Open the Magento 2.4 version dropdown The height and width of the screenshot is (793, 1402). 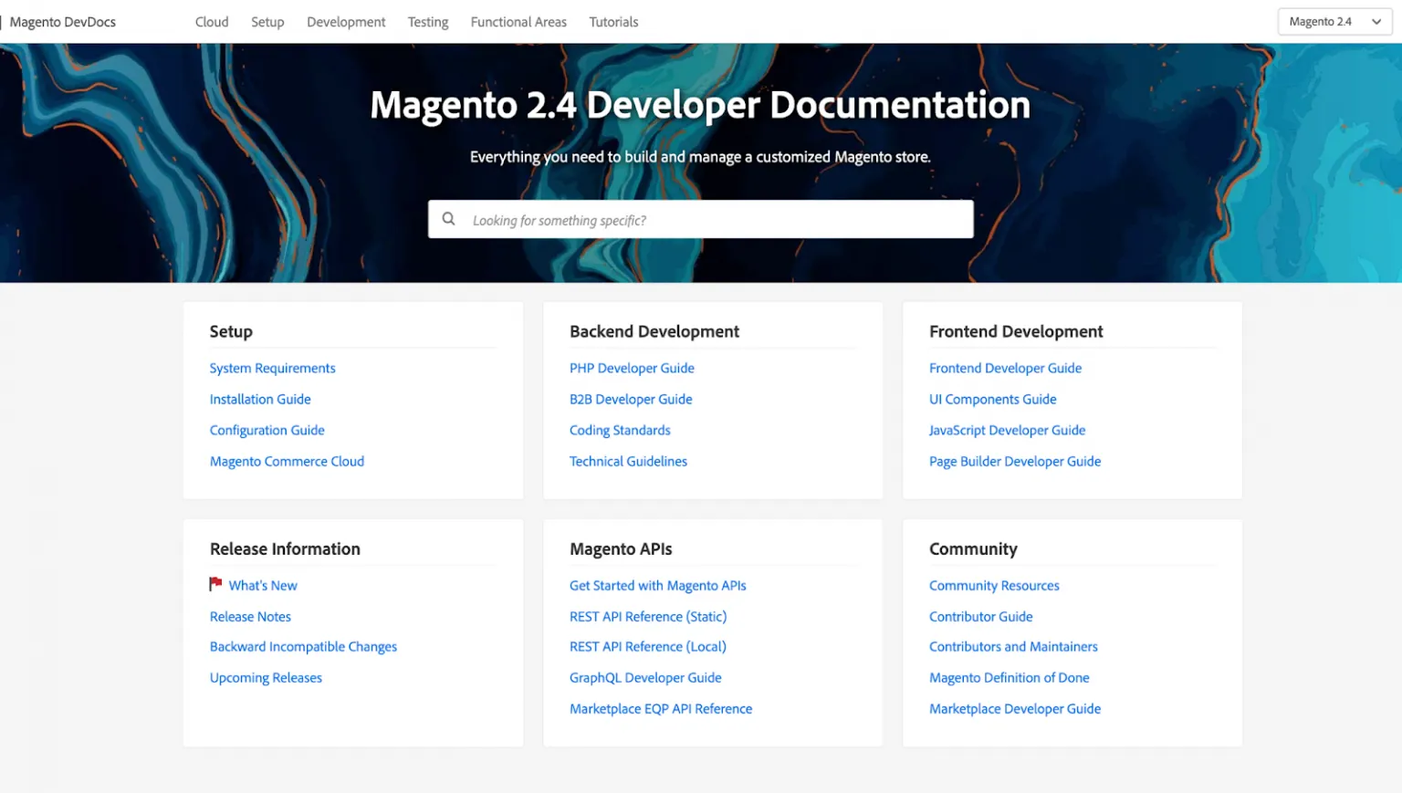click(x=1334, y=22)
